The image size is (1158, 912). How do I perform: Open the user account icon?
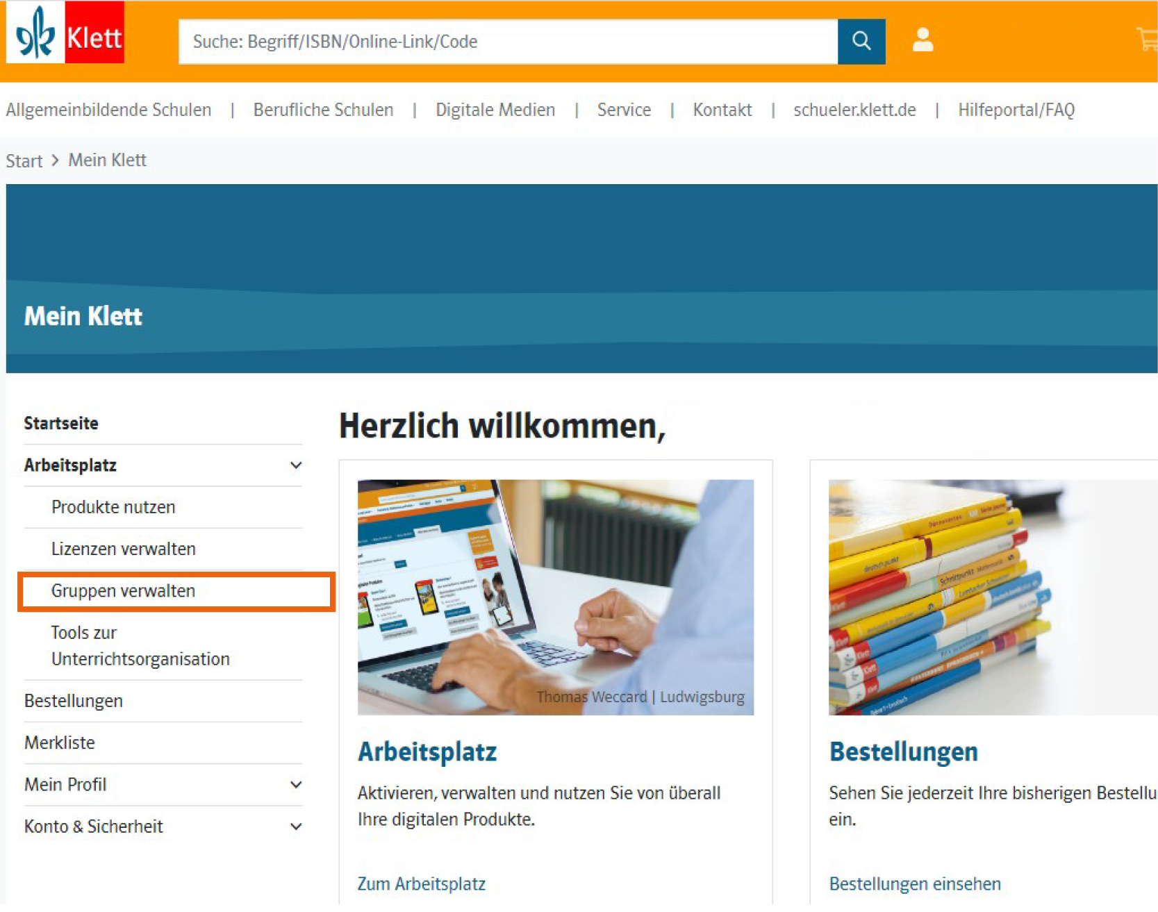pyautogui.click(x=923, y=40)
